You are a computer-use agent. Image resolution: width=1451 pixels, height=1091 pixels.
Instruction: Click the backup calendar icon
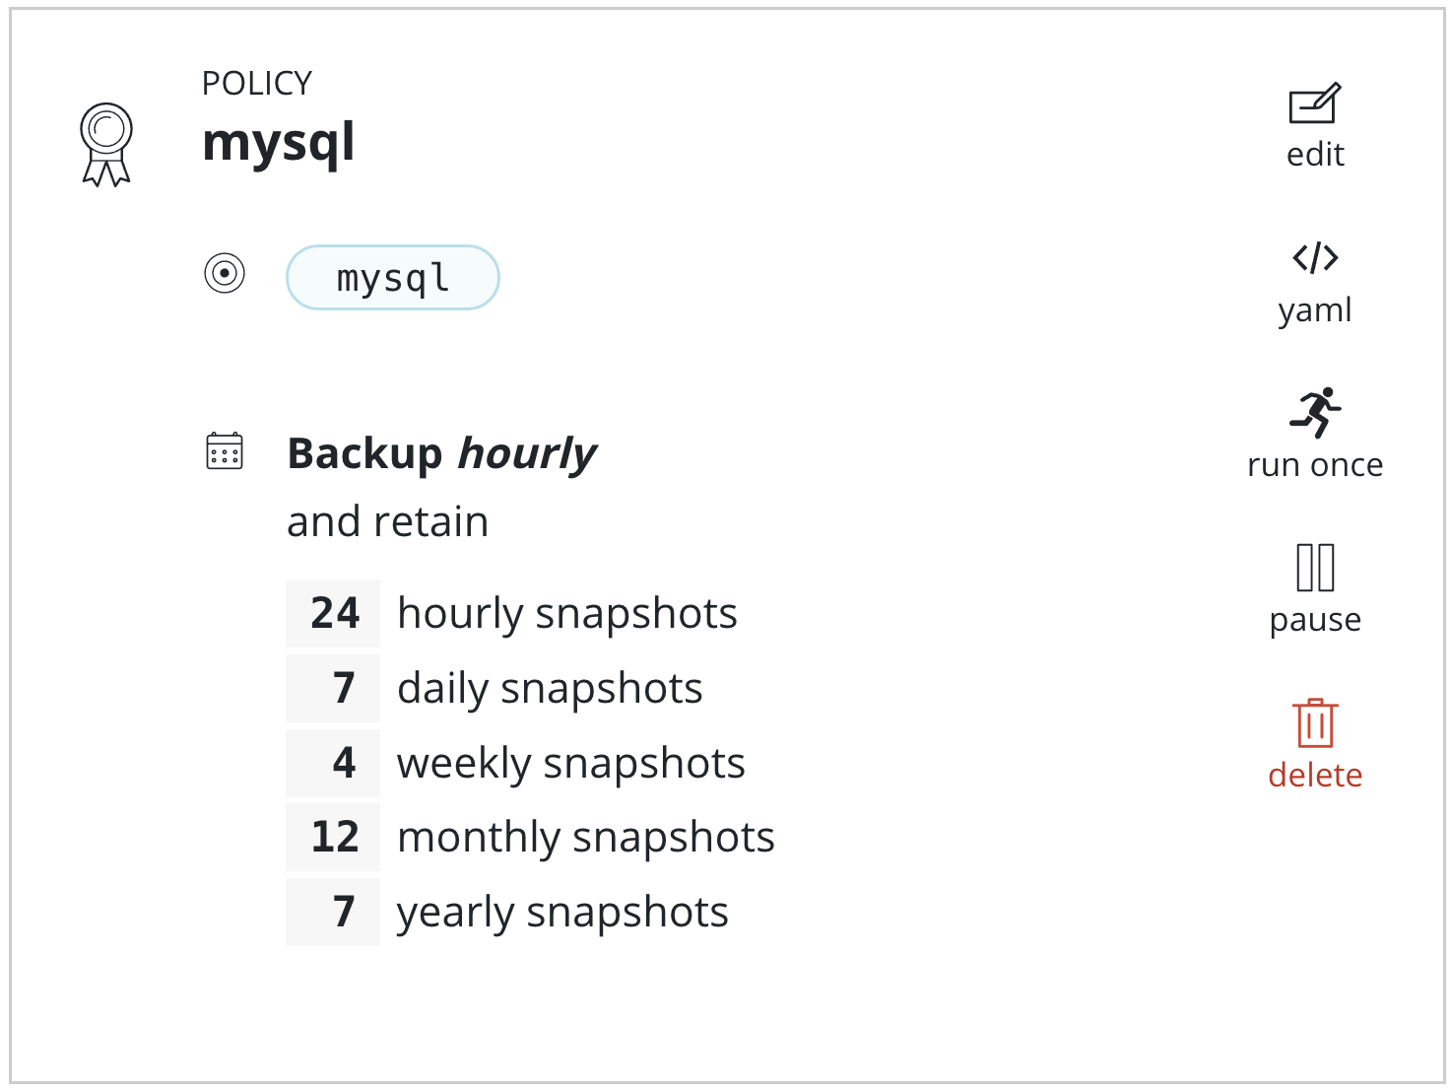tap(225, 451)
